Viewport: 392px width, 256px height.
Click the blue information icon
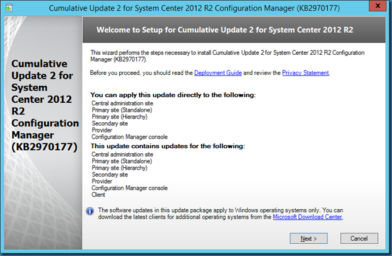coord(89,210)
